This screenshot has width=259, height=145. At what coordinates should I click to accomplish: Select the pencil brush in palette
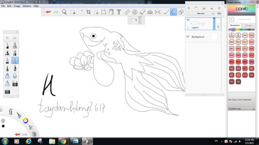pos(7,46)
